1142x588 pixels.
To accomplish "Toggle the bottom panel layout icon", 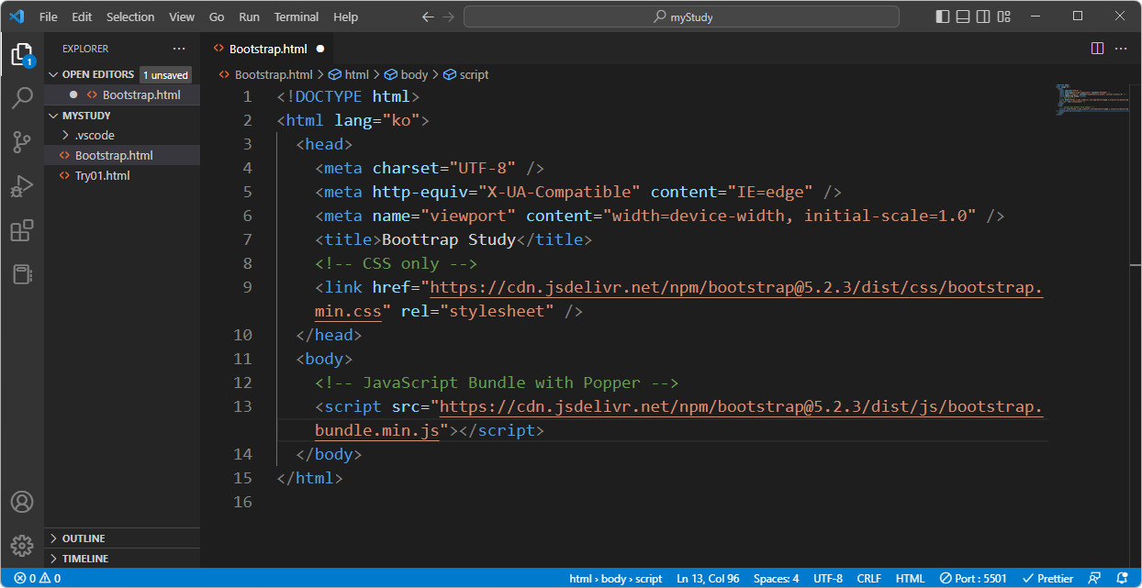I will pyautogui.click(x=963, y=17).
